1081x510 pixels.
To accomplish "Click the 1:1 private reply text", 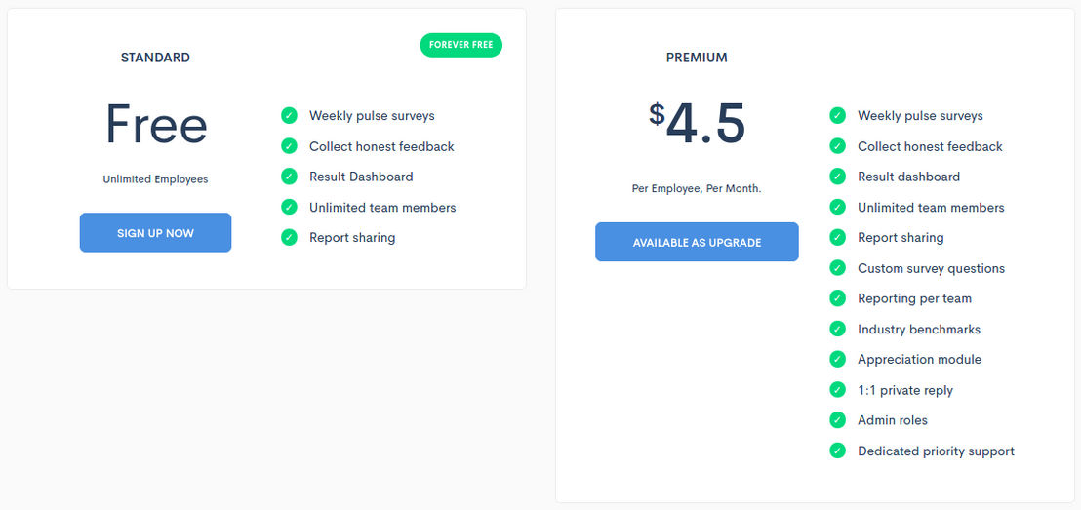I will [905, 390].
